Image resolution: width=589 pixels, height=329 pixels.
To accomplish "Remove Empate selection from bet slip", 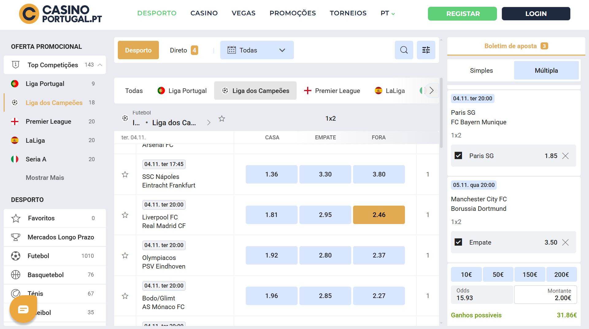I will click(565, 242).
